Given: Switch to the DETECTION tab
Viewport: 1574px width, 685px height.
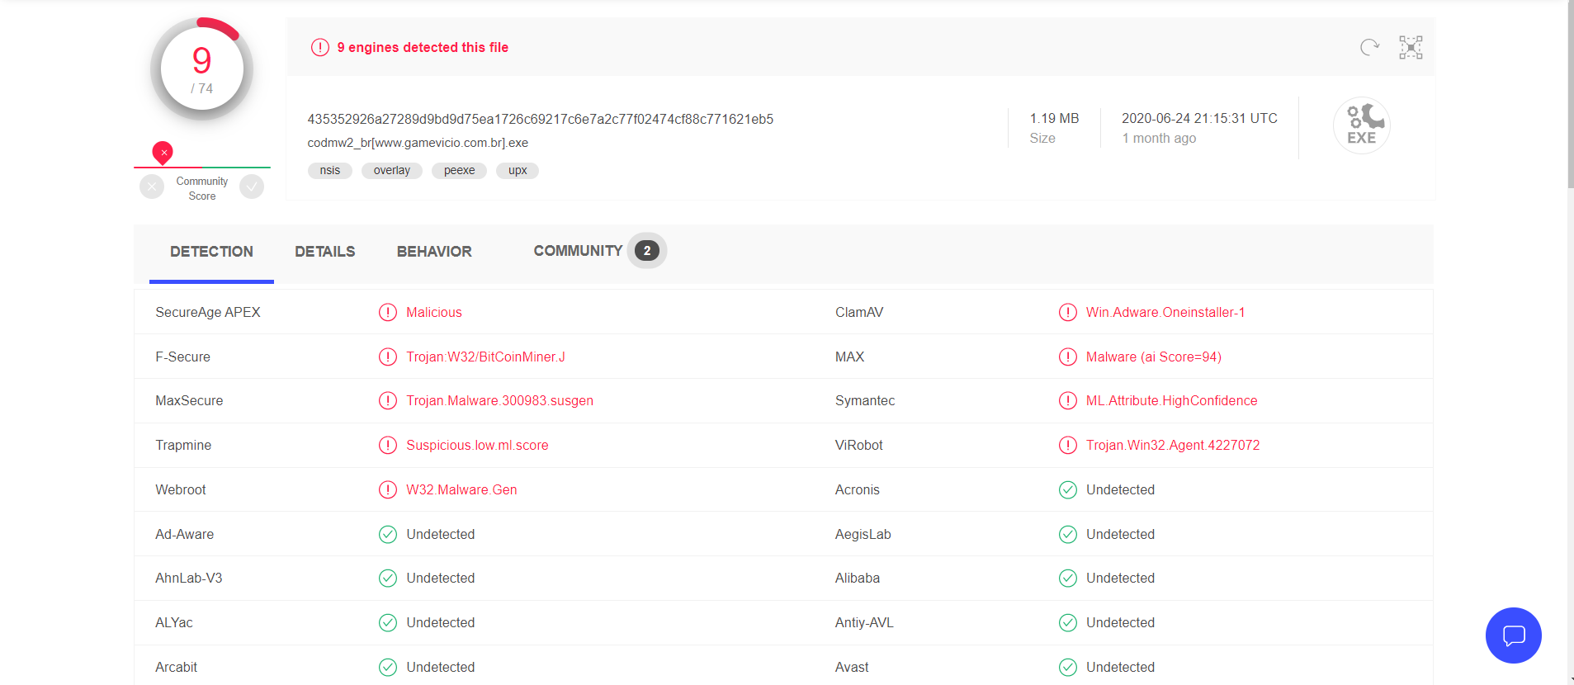Looking at the screenshot, I should (211, 252).
